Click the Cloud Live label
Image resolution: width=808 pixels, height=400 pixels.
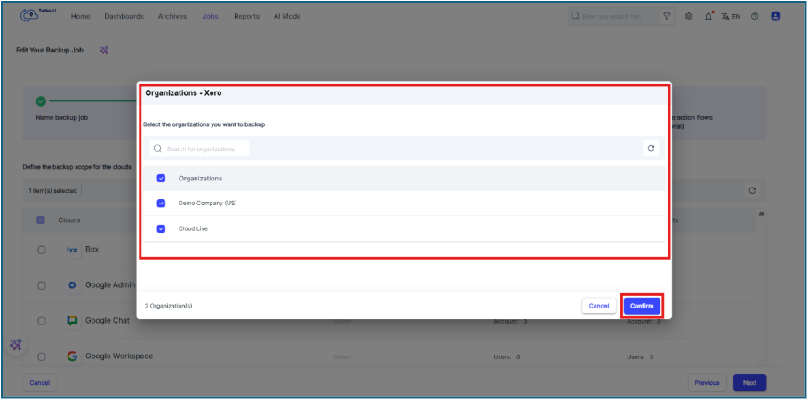point(193,228)
